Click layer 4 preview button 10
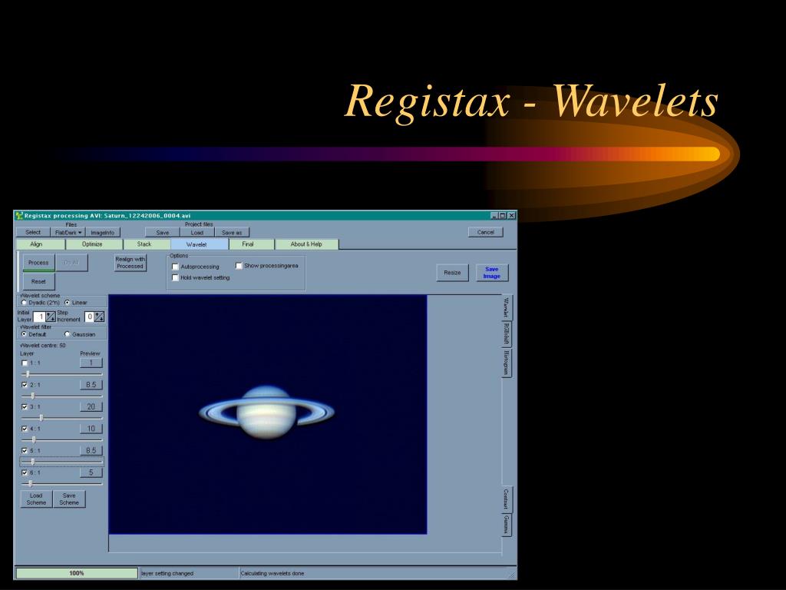Screen dimensions: 786x590 91,429
